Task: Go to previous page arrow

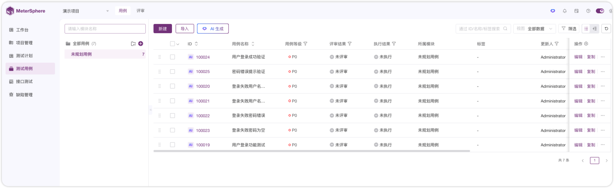Action: 583,161
